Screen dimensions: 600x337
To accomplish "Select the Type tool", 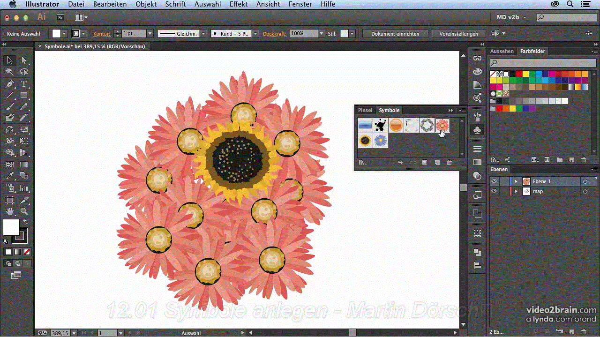I will [x=24, y=84].
